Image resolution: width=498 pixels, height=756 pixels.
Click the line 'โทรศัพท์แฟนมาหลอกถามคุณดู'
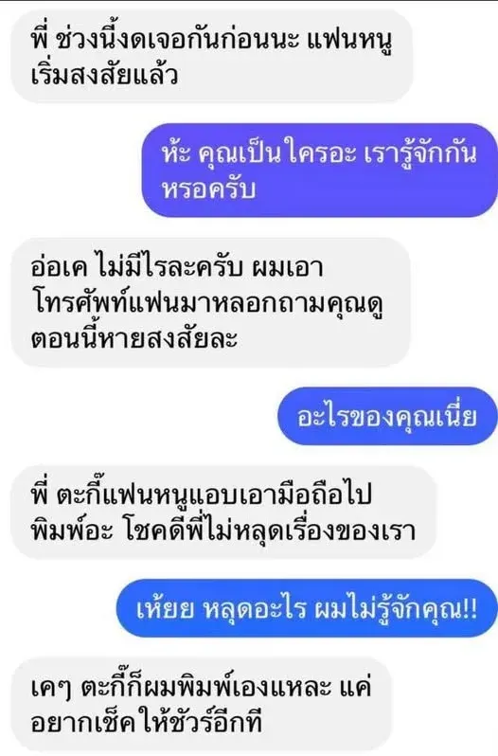[207, 303]
